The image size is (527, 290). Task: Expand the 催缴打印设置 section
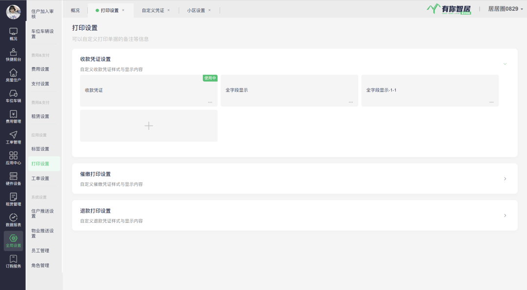505,179
